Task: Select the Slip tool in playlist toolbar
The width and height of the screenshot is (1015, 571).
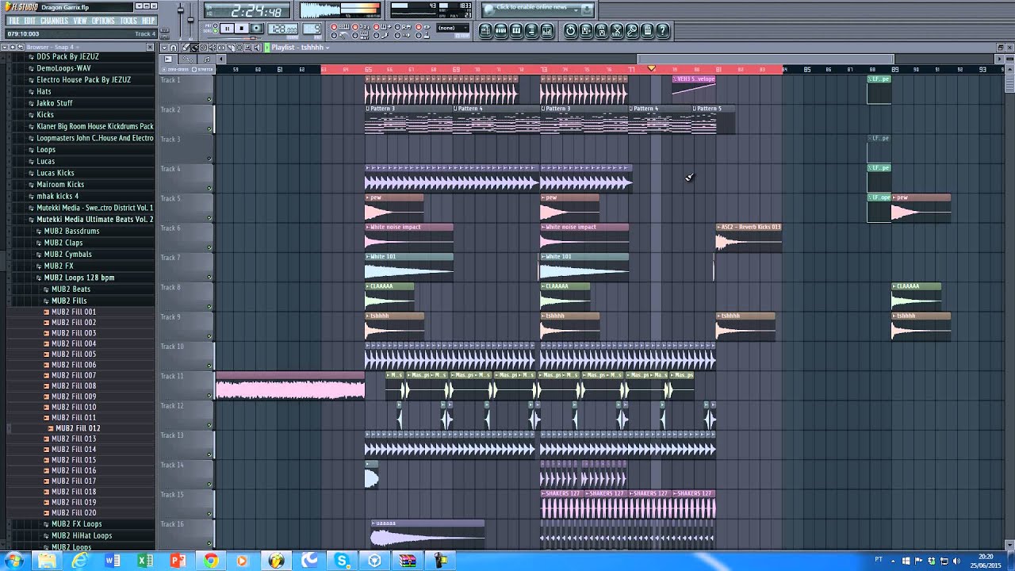Action: [221, 48]
